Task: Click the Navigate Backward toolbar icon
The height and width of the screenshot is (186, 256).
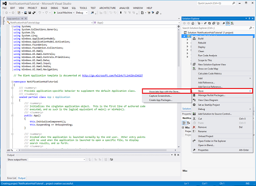Action: pos(6,12)
